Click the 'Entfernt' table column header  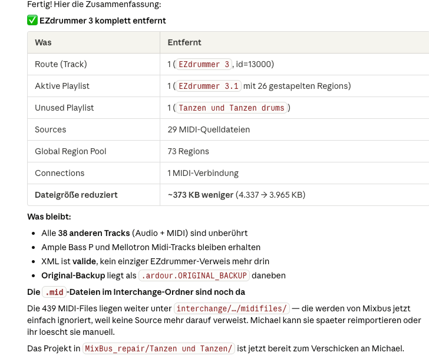click(x=184, y=42)
